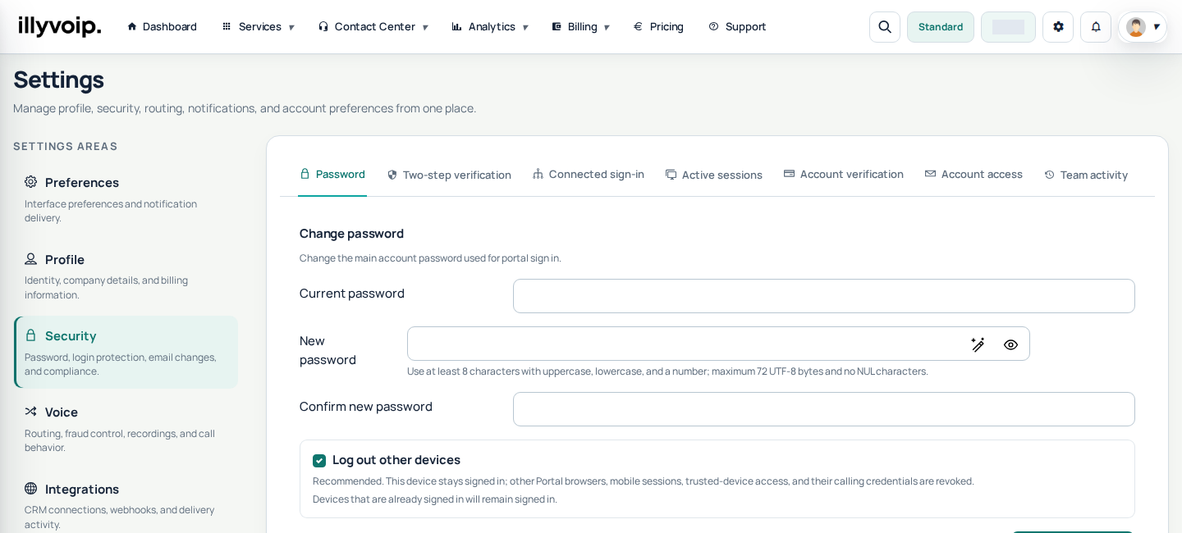This screenshot has height=533, width=1182.
Task: Click the Support lifebuoy icon
Action: tap(713, 26)
